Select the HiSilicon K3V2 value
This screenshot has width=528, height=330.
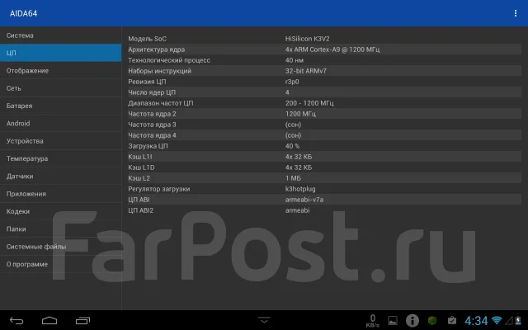[307, 39]
